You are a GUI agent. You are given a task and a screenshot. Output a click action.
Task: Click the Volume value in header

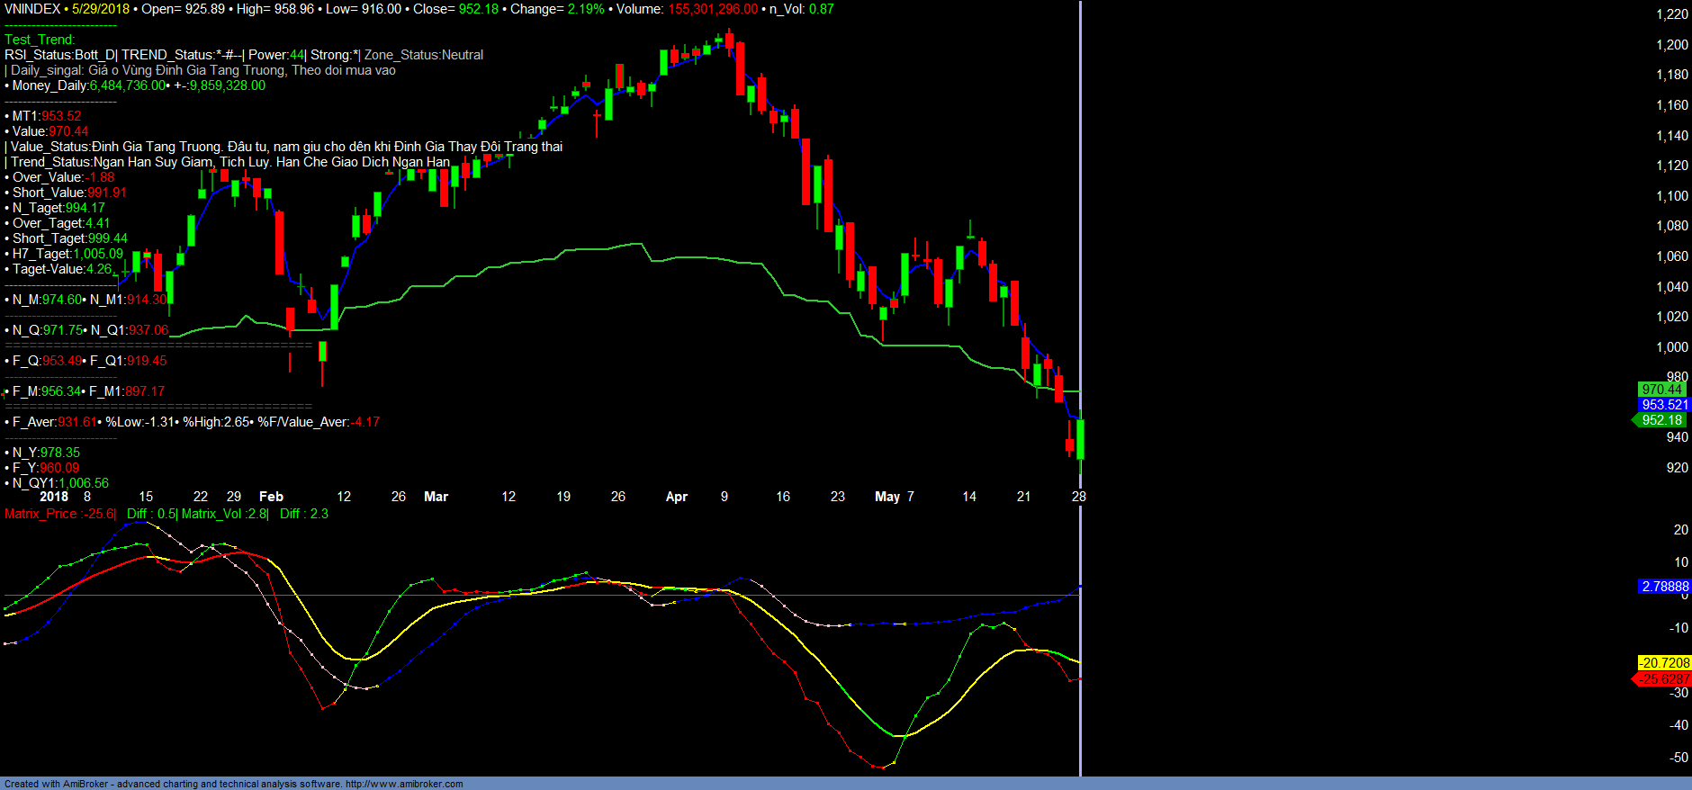pyautogui.click(x=712, y=9)
